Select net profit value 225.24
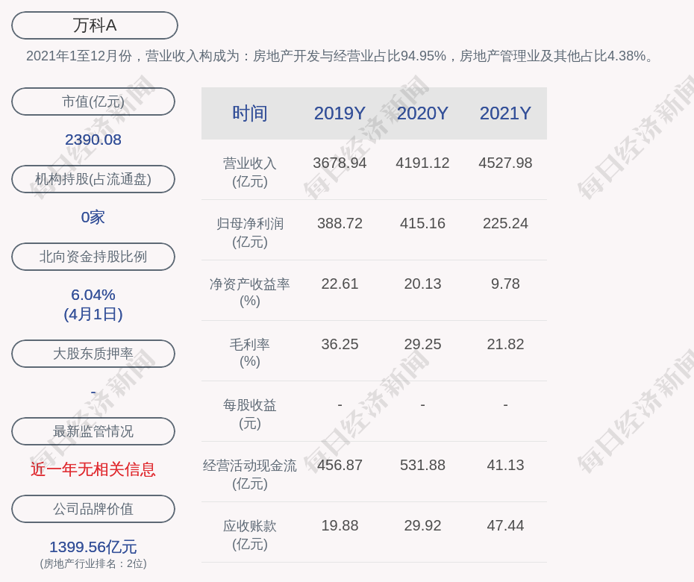 pos(505,224)
